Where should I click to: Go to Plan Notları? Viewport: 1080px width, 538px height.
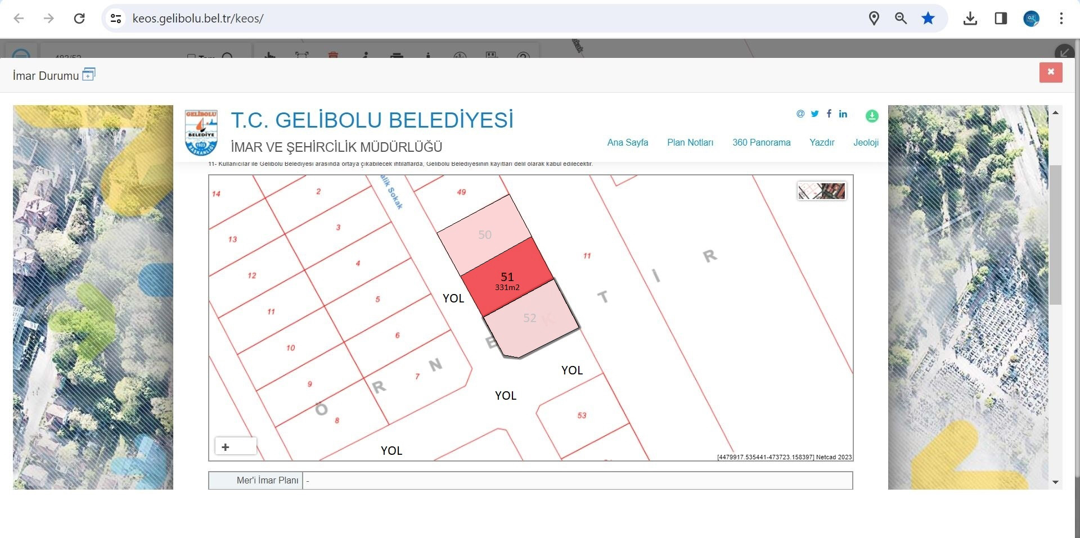(x=690, y=142)
